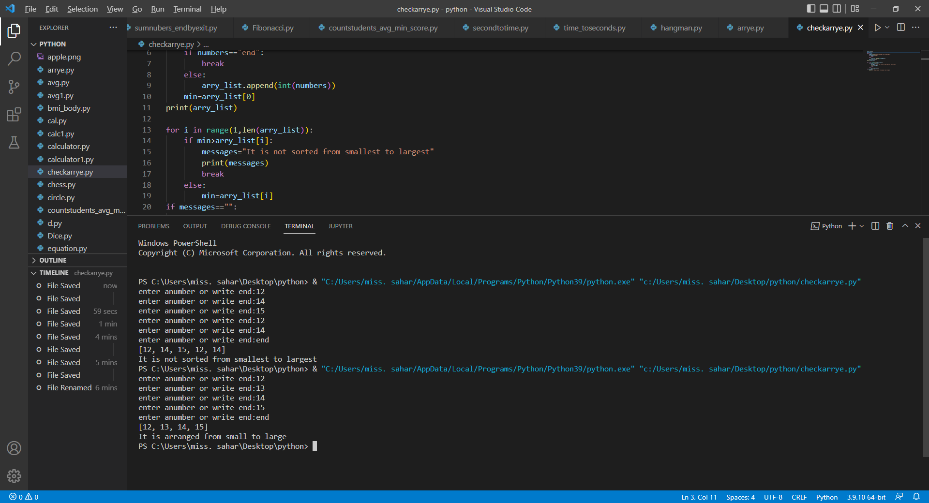This screenshot has width=929, height=503.
Task: Kill the terminal with trash icon
Action: (890, 226)
